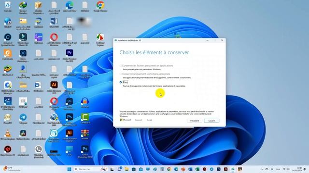The width and height of the screenshot is (309, 173).
Task: Open Audacity desktop shortcut
Action: [x=85, y=102]
